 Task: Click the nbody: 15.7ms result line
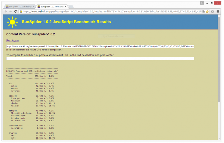click(33, 103)
